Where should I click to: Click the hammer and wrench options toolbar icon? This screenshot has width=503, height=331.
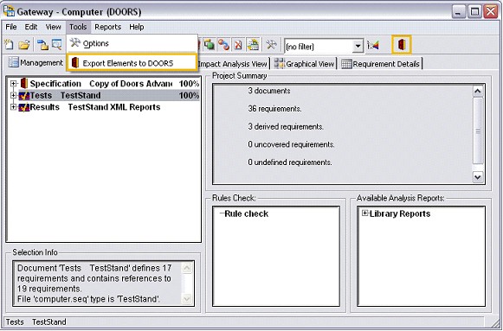coord(271,45)
